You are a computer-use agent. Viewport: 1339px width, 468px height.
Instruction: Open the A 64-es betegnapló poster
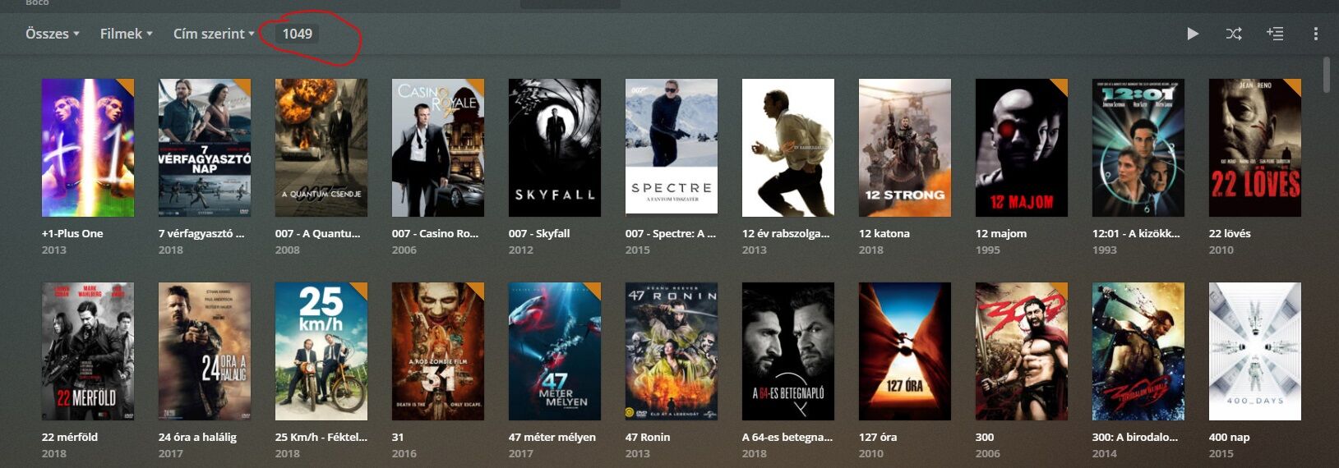788,351
